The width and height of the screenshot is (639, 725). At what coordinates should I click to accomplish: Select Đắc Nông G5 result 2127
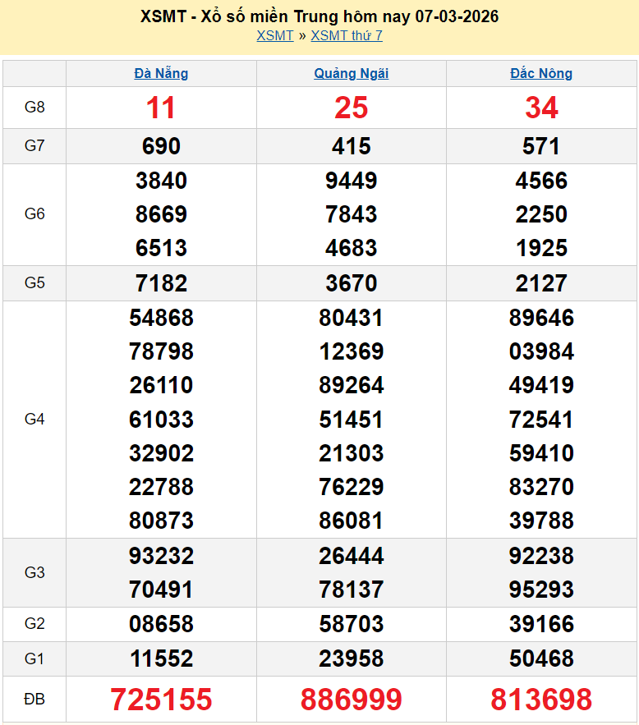tap(541, 283)
